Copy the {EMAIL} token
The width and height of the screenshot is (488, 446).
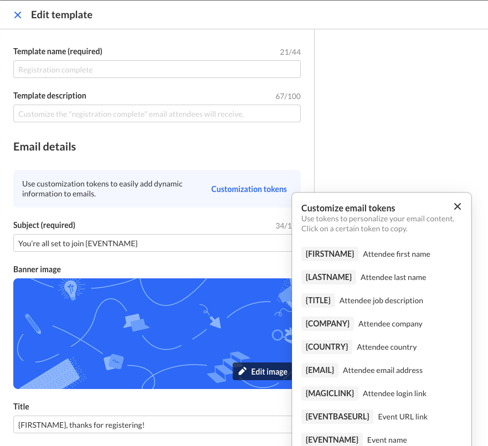(x=320, y=370)
